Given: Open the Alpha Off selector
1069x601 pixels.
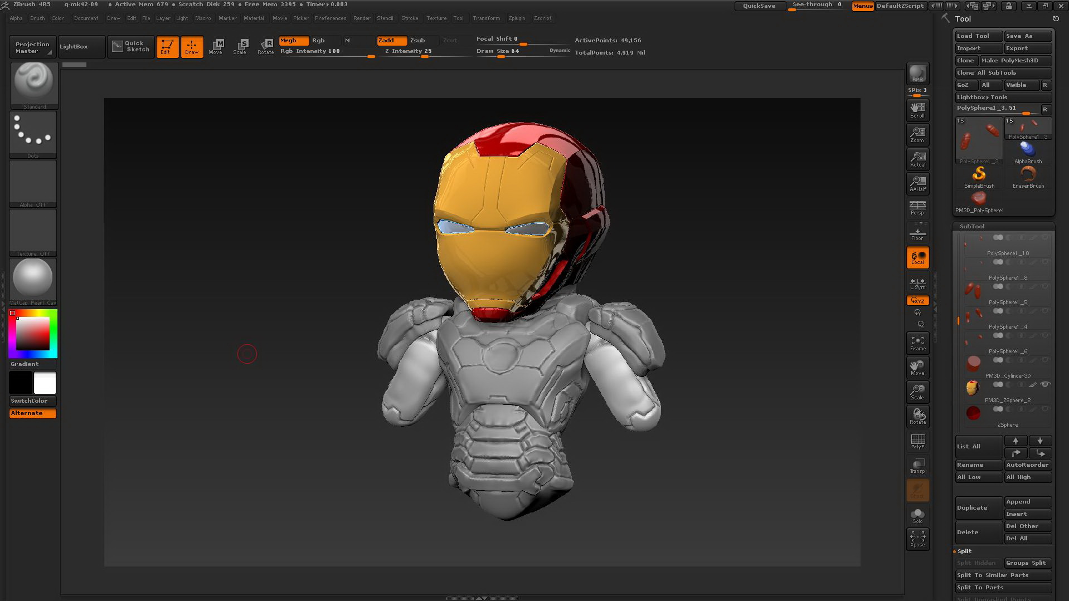Looking at the screenshot, I should (x=33, y=184).
